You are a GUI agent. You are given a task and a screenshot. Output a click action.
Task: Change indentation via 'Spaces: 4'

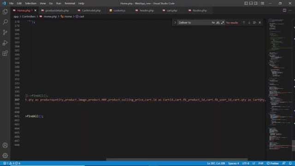[234, 163]
